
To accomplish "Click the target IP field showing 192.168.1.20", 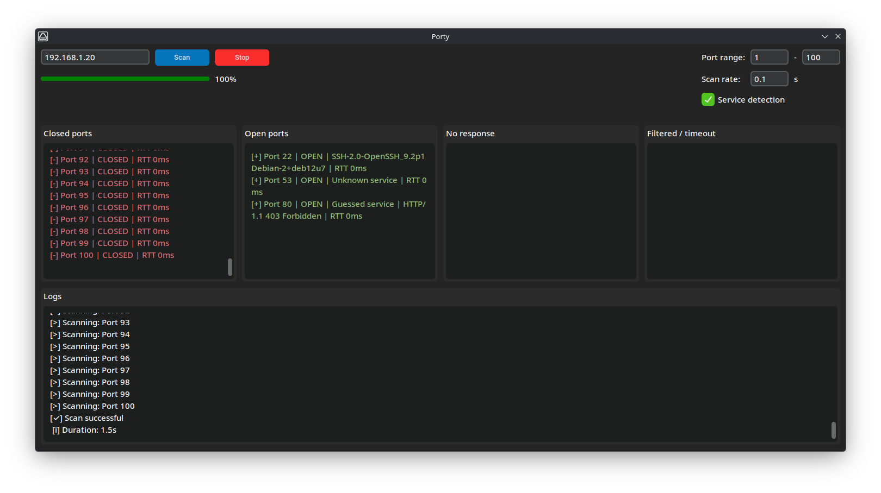I will 95,56.
